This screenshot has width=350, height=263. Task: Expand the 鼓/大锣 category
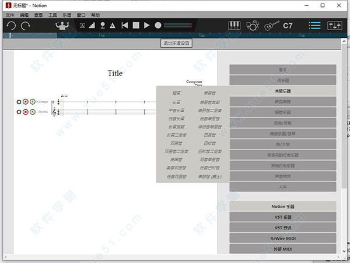tap(283, 144)
